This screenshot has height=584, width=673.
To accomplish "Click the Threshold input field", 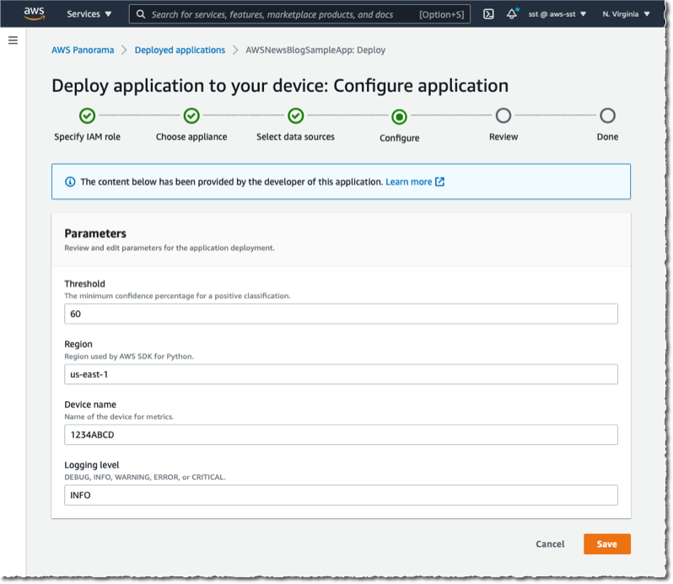I will tap(341, 313).
